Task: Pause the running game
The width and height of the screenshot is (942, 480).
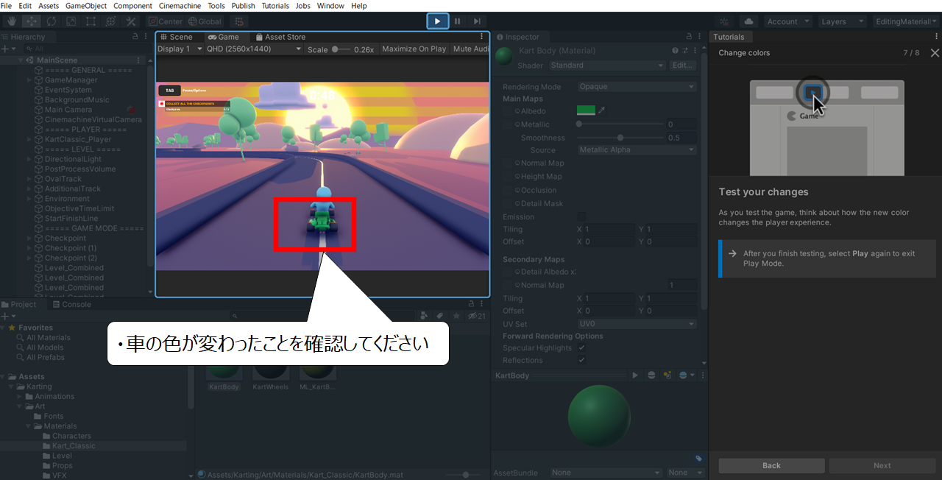Action: click(457, 21)
